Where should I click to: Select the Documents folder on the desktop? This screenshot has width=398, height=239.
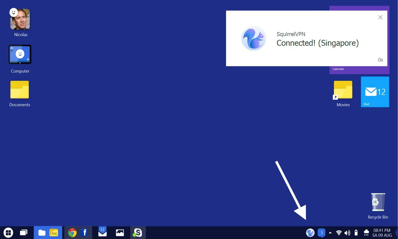pyautogui.click(x=20, y=94)
